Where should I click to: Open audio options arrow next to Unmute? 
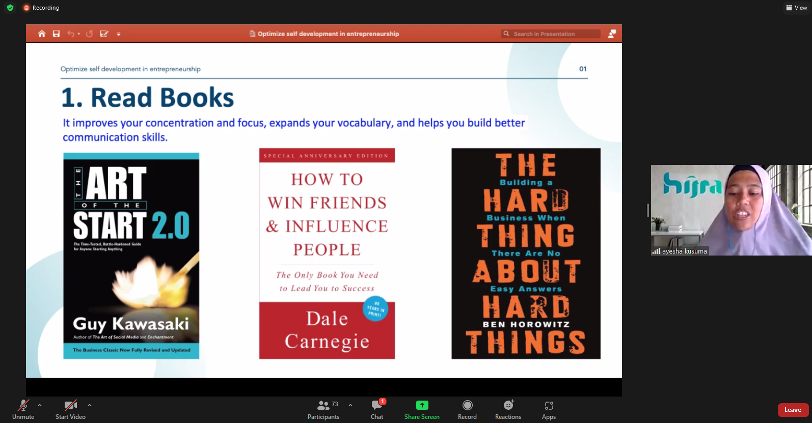tap(40, 405)
